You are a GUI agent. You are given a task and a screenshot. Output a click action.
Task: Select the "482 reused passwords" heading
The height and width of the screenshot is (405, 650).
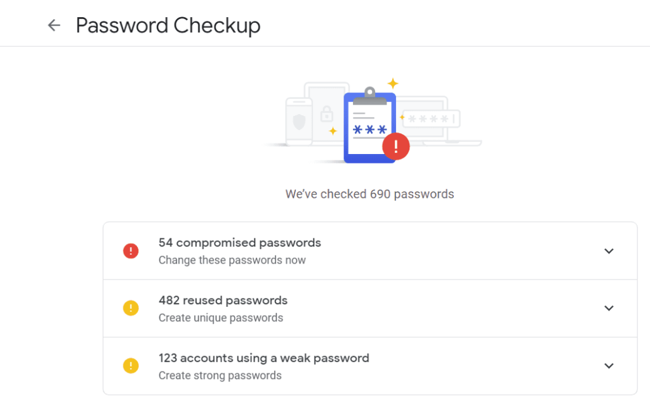pos(223,300)
